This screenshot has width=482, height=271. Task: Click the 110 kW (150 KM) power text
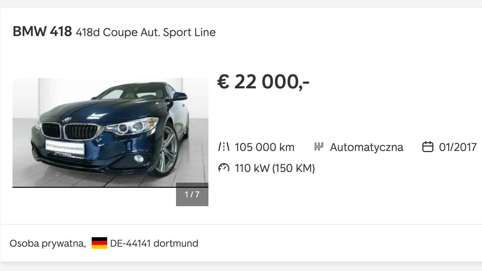275,168
